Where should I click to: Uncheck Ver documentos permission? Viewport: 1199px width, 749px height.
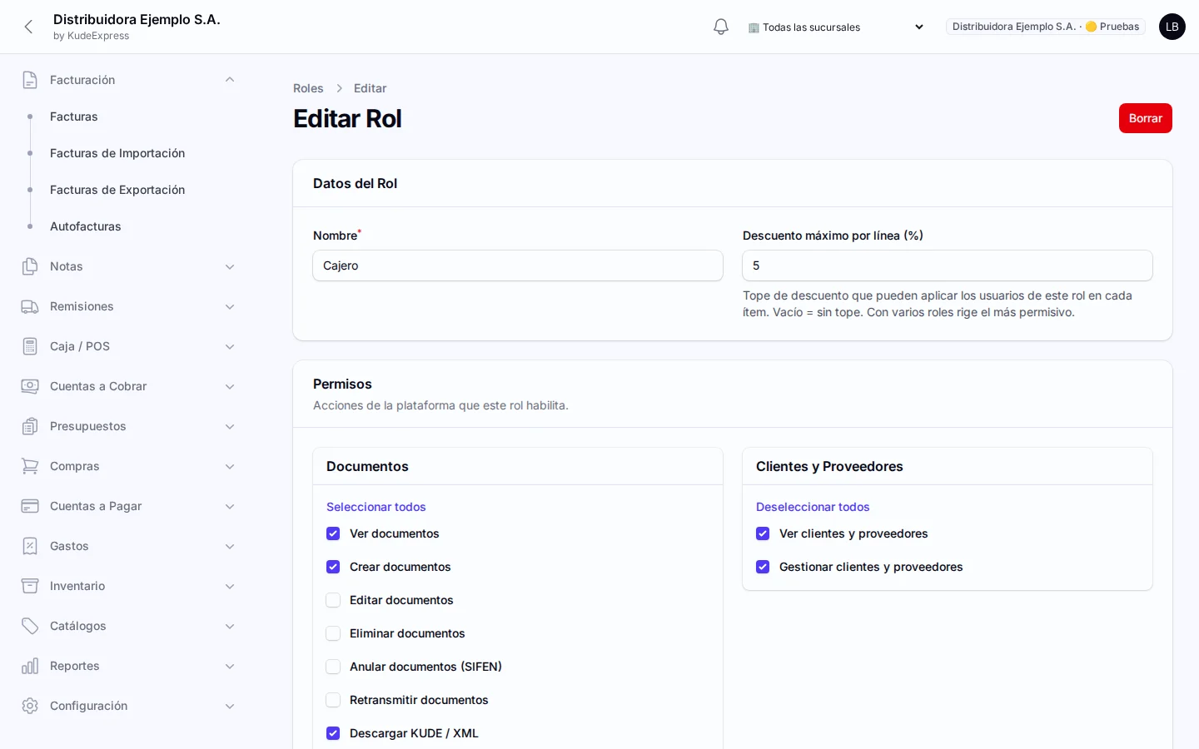[x=333, y=533]
